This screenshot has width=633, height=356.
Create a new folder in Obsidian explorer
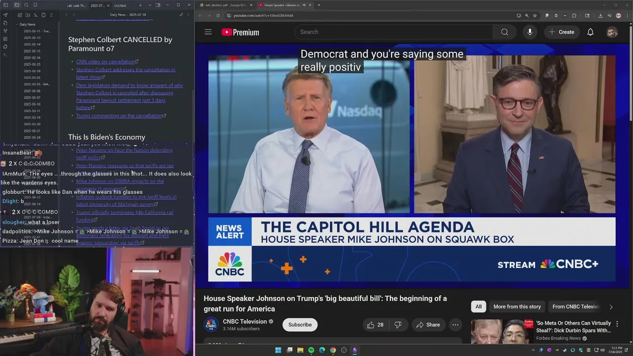[x=28, y=15]
